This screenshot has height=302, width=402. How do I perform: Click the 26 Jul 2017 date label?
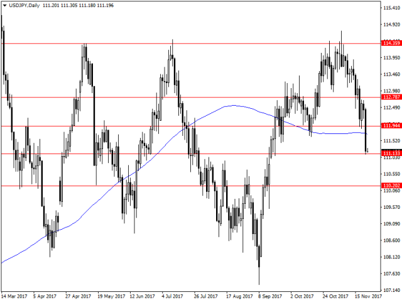tap(205, 296)
